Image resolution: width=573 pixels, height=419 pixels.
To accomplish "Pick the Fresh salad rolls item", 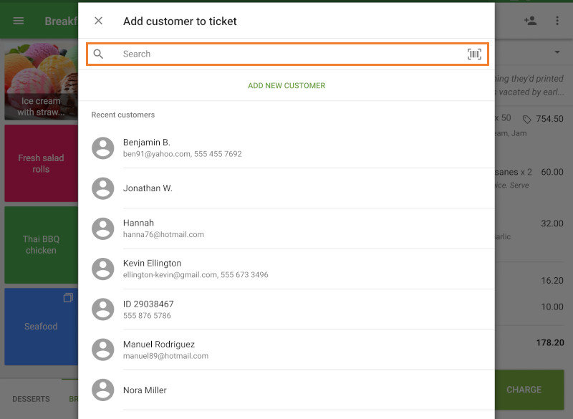I will pyautogui.click(x=41, y=163).
